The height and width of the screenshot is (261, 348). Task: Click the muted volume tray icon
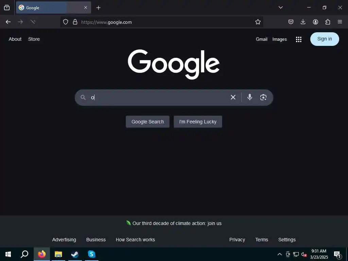[x=304, y=254]
